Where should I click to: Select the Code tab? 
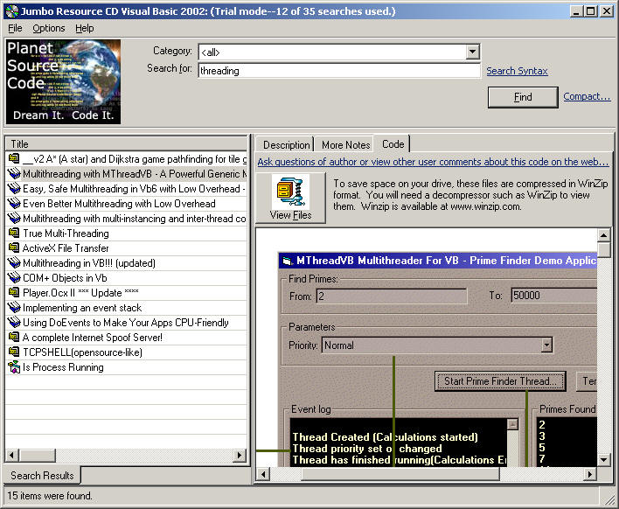[x=393, y=144]
